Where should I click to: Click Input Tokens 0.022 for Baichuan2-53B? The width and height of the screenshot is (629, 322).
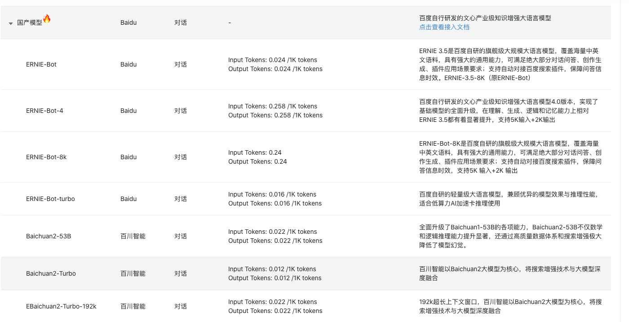pyautogui.click(x=273, y=232)
